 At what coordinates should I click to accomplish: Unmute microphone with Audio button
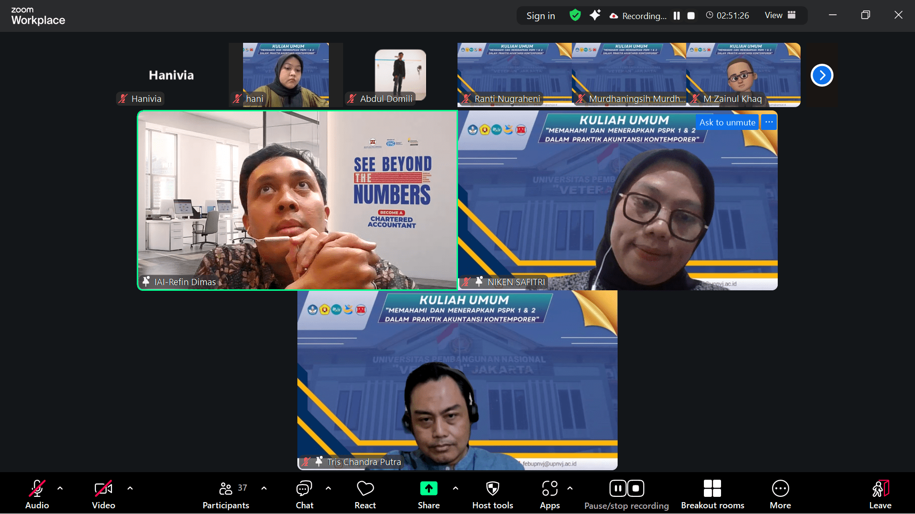coord(37,489)
